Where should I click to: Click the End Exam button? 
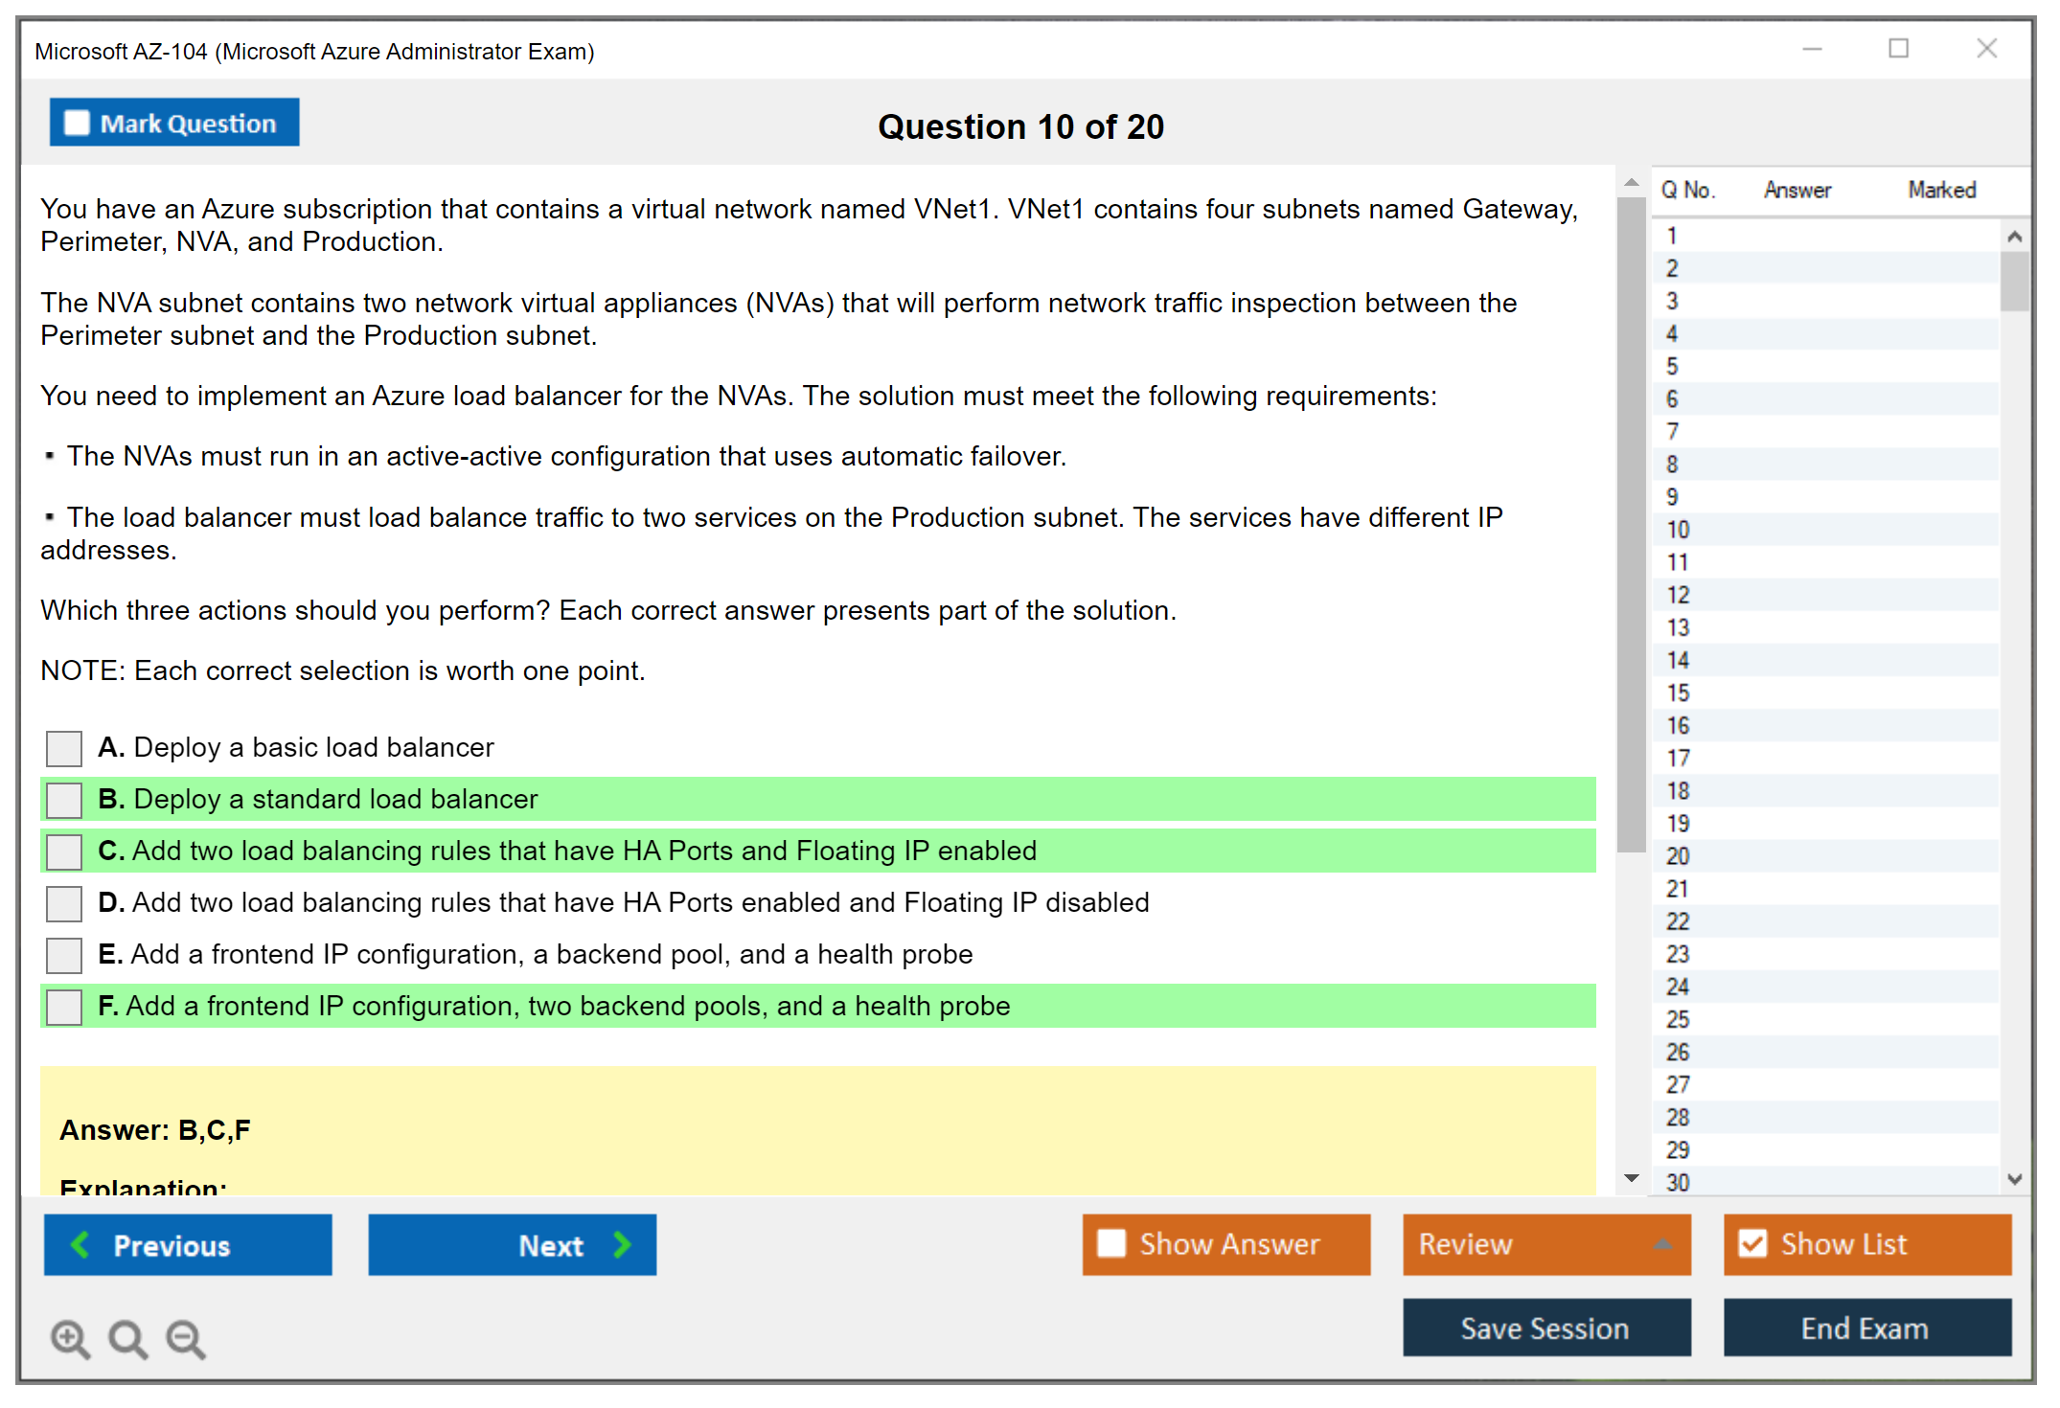tap(1865, 1328)
